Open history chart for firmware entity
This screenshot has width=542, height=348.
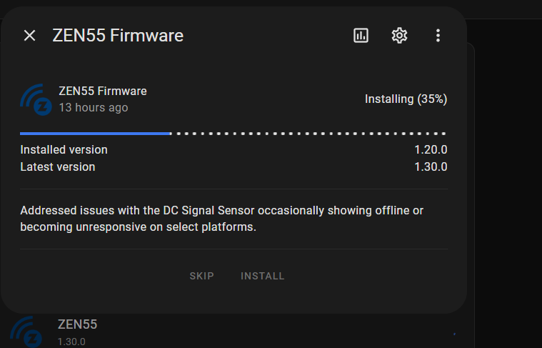(x=361, y=36)
